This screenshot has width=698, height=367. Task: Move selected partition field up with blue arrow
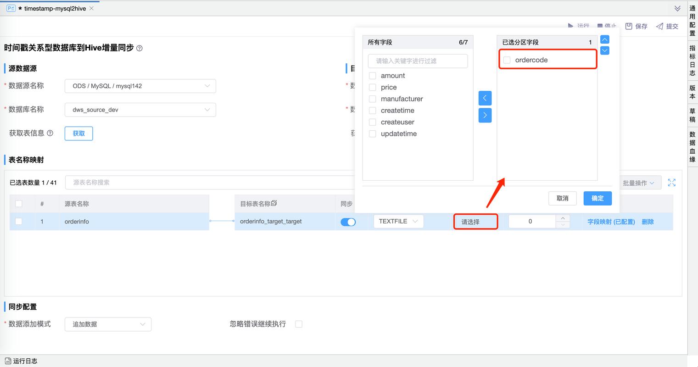click(x=605, y=39)
